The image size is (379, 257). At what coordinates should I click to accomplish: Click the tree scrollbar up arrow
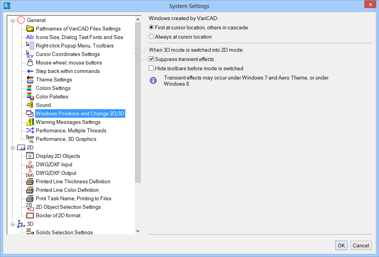click(138, 19)
